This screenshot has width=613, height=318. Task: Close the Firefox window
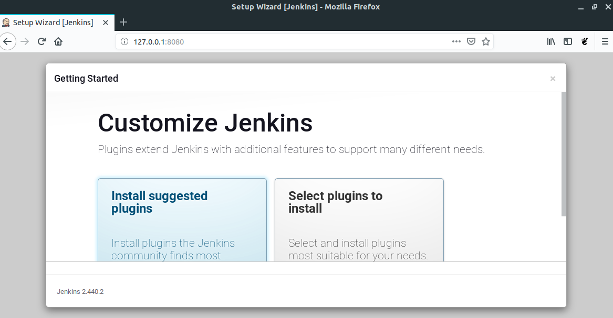pyautogui.click(x=608, y=7)
